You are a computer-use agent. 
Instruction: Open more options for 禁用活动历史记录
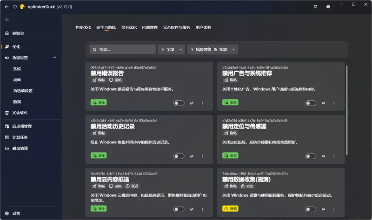tap(202, 156)
